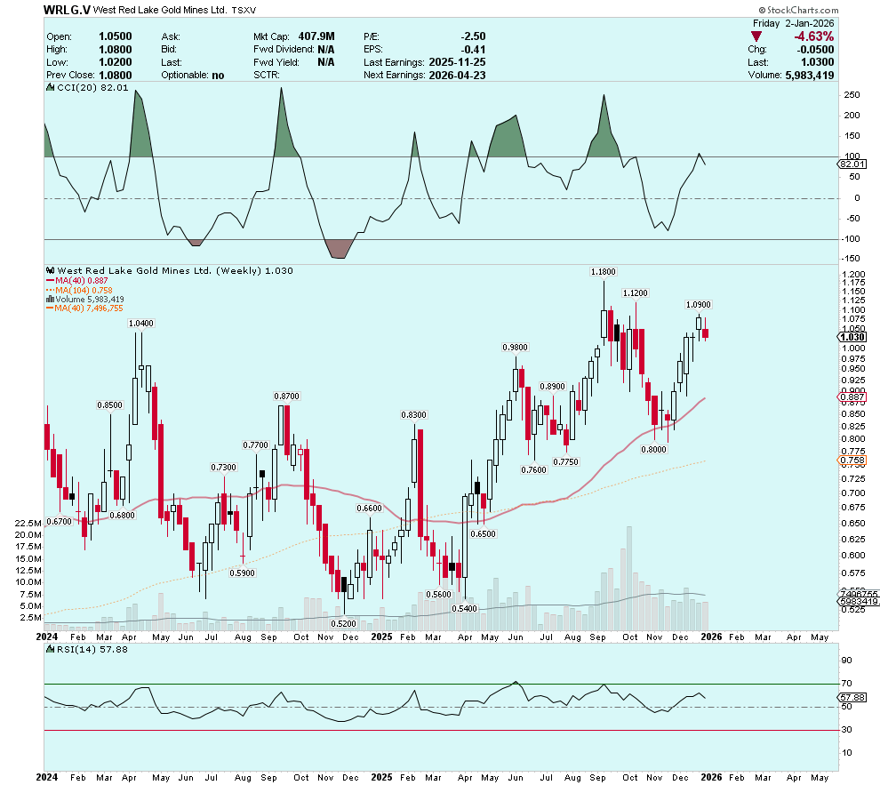
Task: Click the MA(40) 0.887 legend entry
Action: point(77,281)
